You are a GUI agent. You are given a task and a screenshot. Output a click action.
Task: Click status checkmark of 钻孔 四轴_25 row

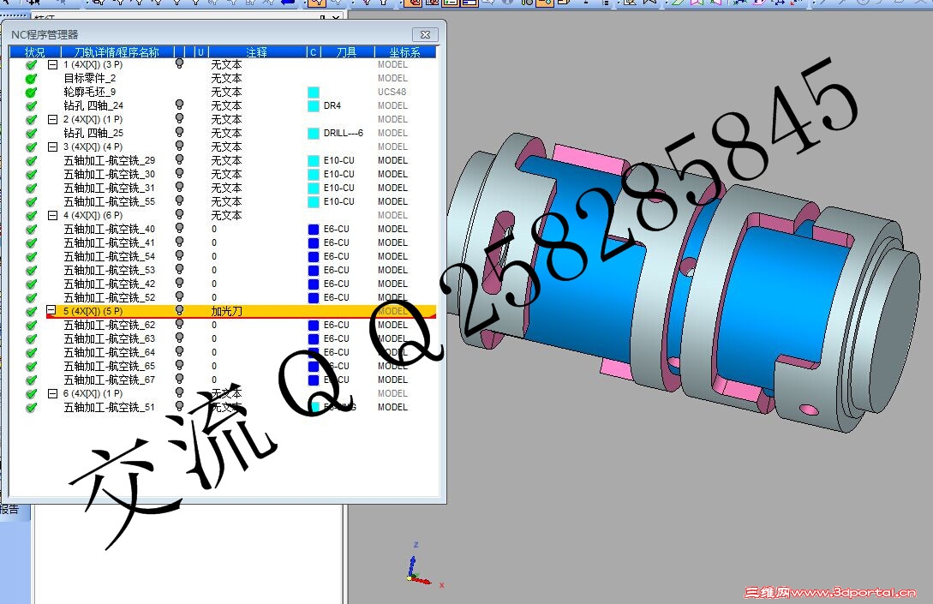31,134
